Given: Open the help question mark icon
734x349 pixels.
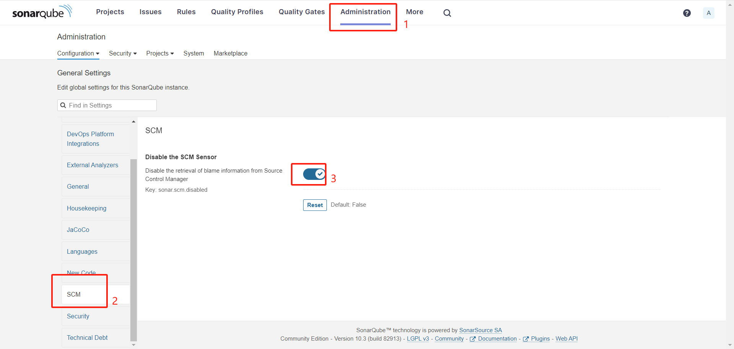Looking at the screenshot, I should pyautogui.click(x=687, y=13).
